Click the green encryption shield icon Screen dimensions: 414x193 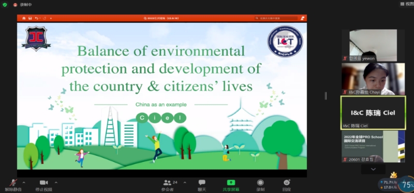5,5
